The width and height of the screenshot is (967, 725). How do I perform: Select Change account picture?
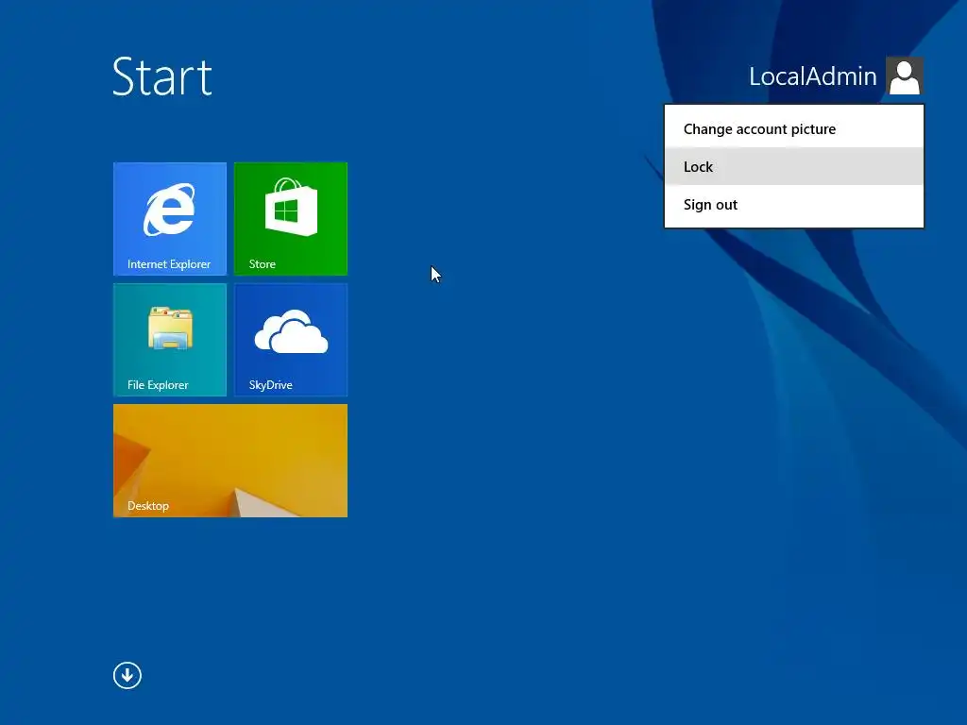point(793,128)
